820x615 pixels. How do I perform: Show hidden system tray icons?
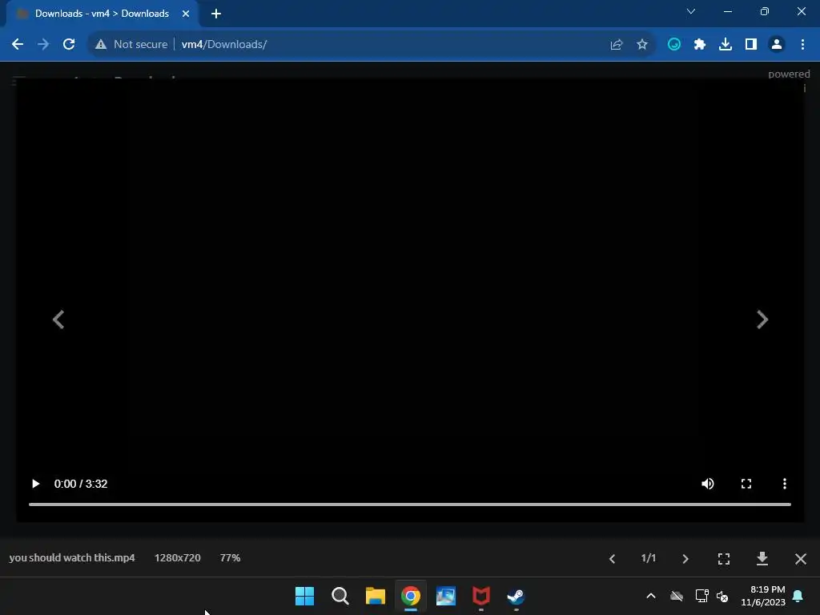651,596
